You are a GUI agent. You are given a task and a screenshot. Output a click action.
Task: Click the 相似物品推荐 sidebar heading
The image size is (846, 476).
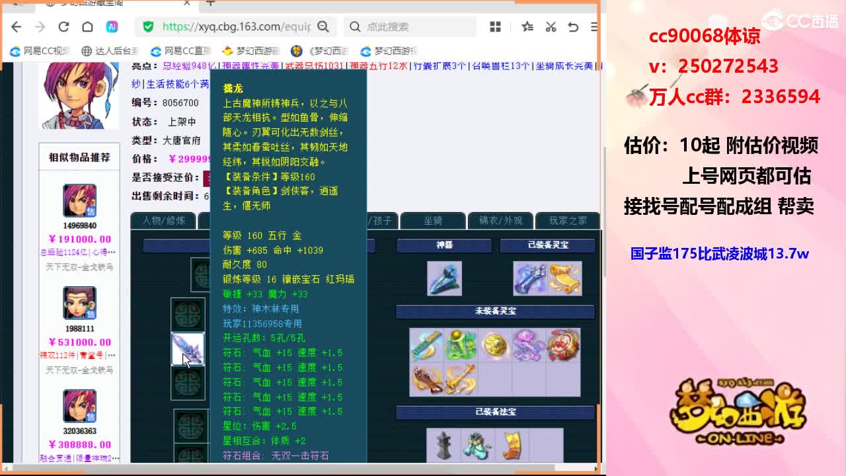pos(79,157)
